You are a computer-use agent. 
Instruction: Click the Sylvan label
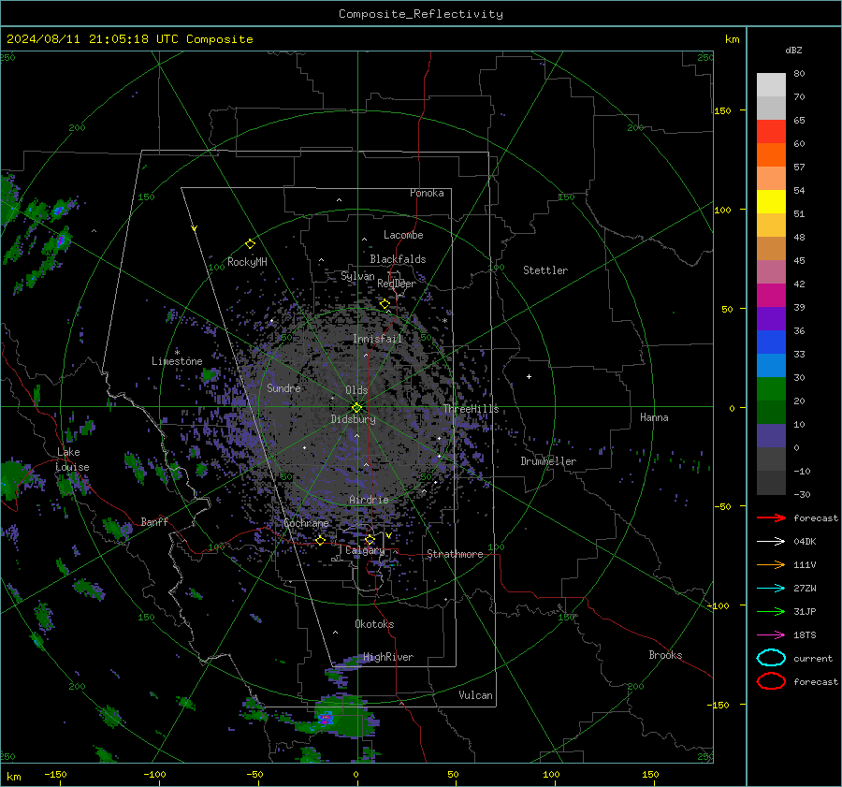[357, 276]
